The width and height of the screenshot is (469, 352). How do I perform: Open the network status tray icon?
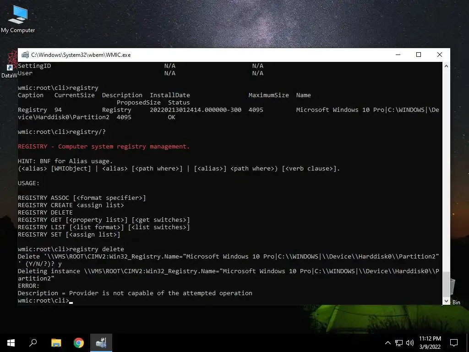[x=399, y=343]
